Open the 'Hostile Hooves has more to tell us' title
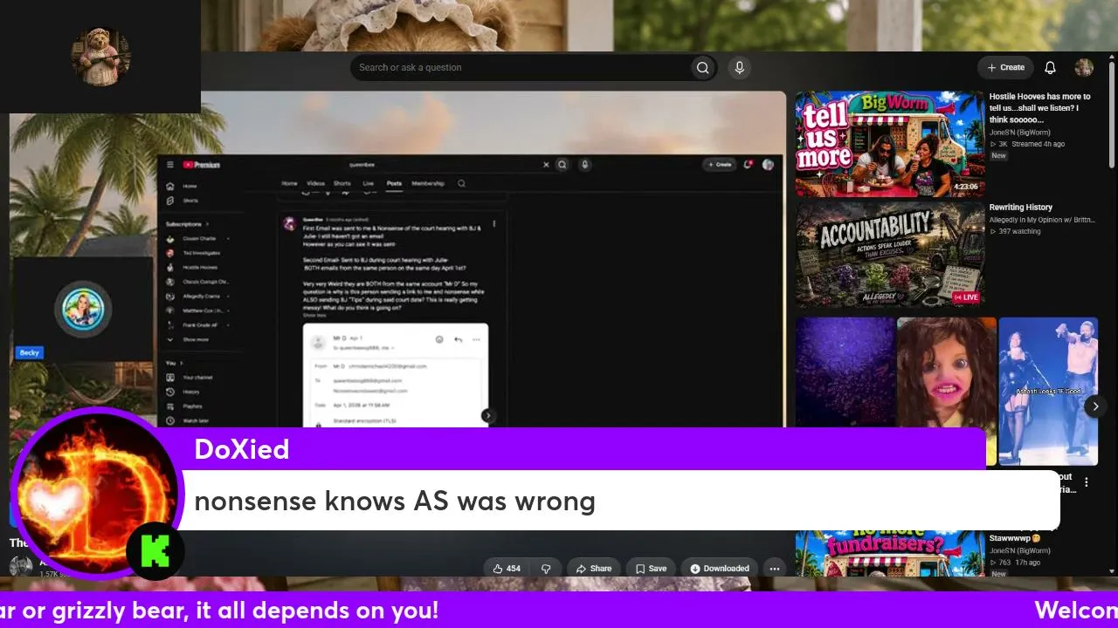The width and height of the screenshot is (1118, 628). [x=1039, y=108]
